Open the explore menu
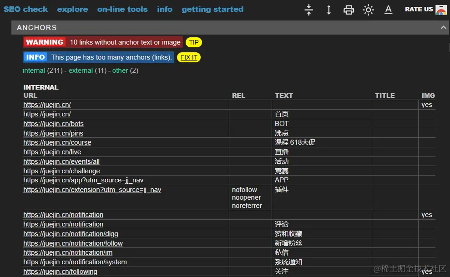Image resolution: width=450 pixels, height=277 pixels. tap(73, 9)
